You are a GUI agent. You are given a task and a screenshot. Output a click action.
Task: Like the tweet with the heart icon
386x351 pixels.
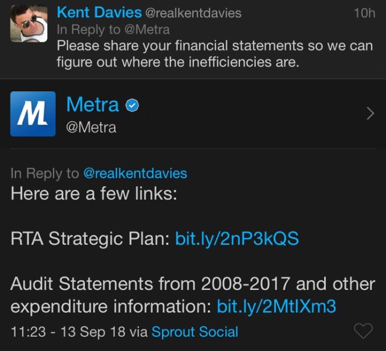363,331
